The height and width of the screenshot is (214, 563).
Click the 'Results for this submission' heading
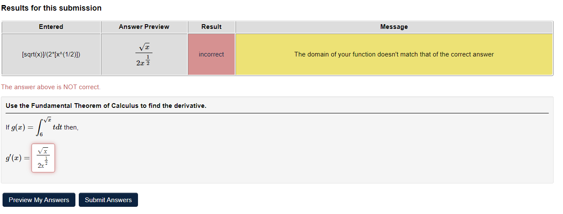click(51, 8)
